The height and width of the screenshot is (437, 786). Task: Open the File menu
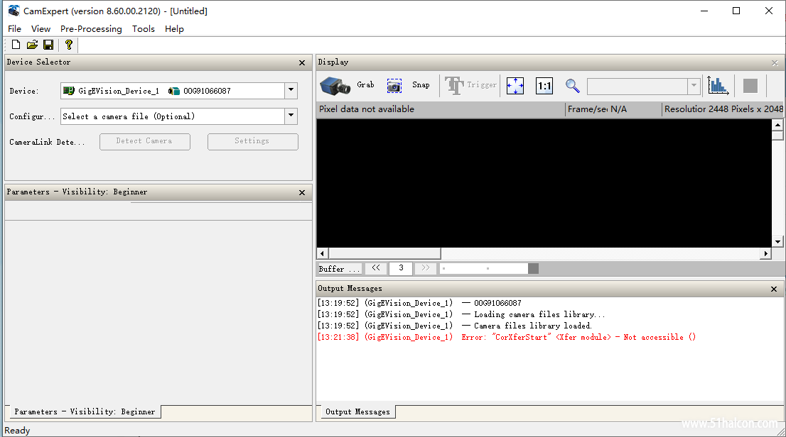[14, 29]
